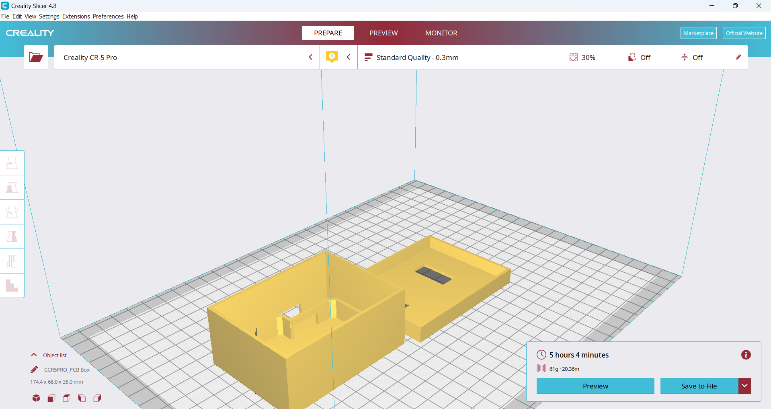The height and width of the screenshot is (409, 771).
Task: Collapse the Object list chevron
Action: [34, 355]
